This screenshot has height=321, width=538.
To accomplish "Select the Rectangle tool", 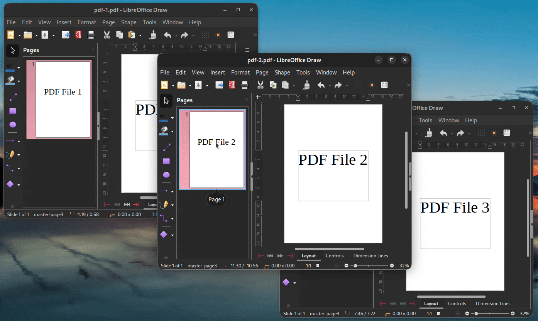I will [x=166, y=161].
